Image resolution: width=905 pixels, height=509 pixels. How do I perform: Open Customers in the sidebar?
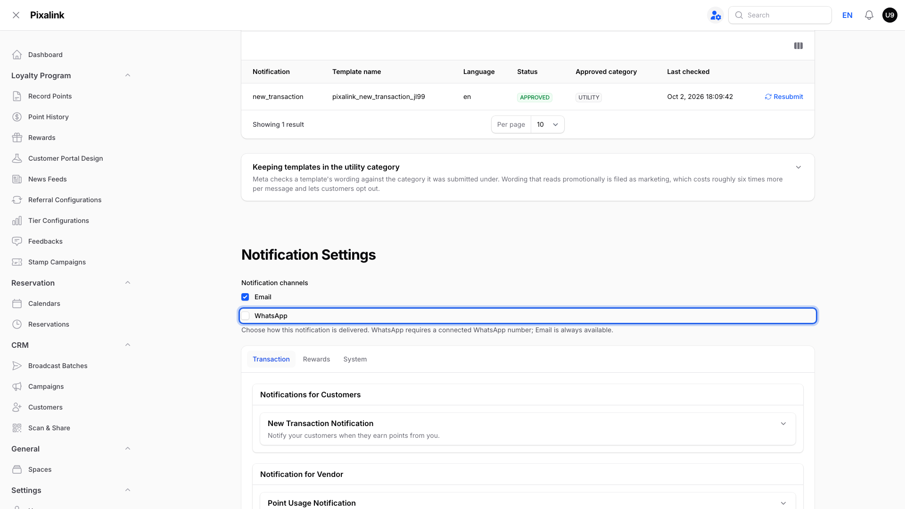pos(45,407)
